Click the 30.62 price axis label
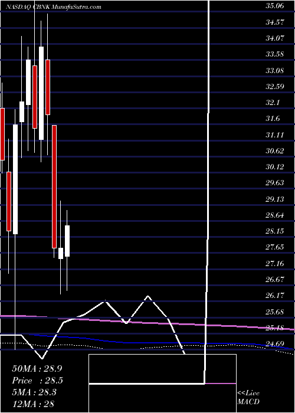The height and width of the screenshot is (413, 295). 274,151
